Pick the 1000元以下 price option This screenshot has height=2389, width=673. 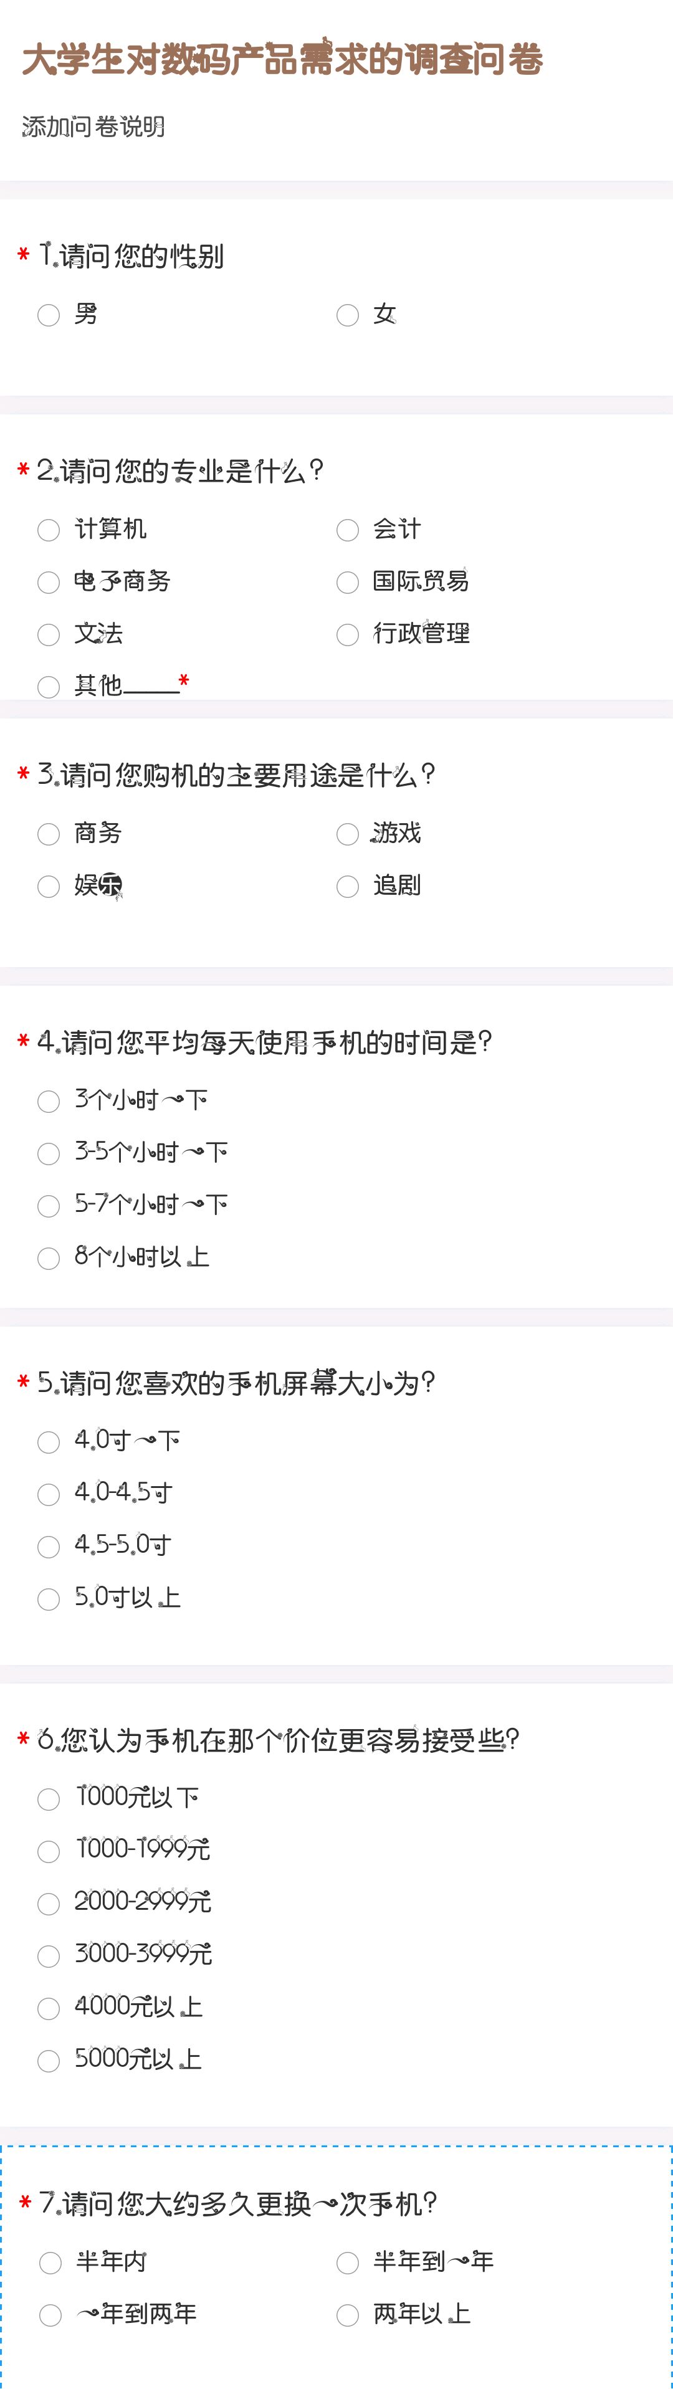click(48, 1799)
